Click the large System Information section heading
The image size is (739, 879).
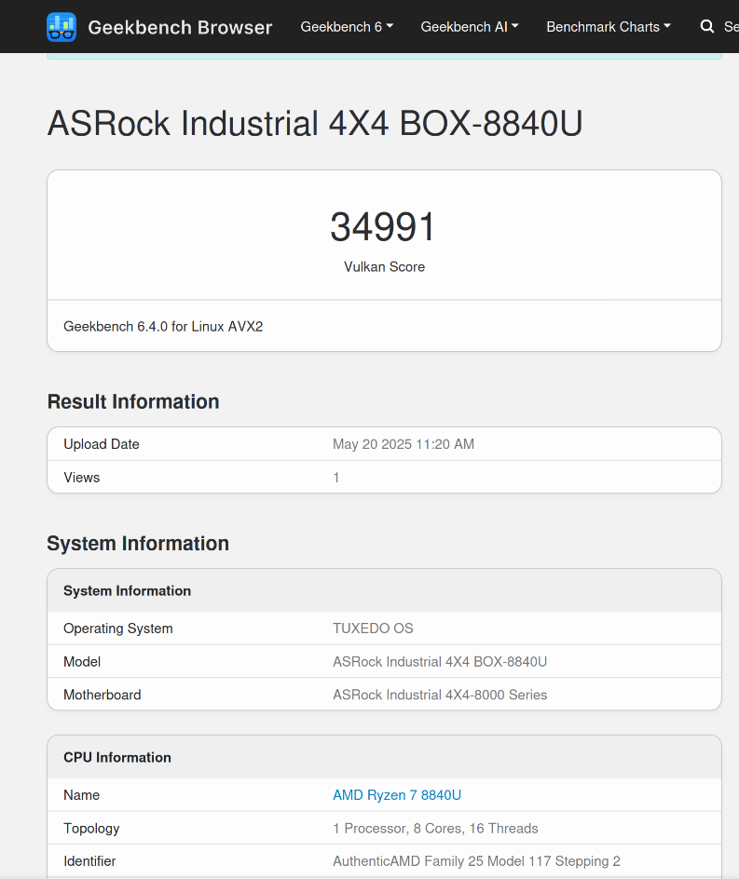point(138,543)
